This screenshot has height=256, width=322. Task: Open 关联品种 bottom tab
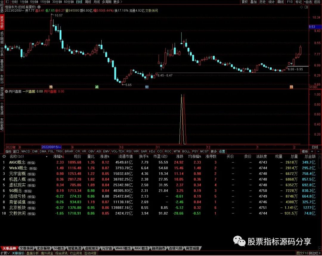[x=9, y=249]
